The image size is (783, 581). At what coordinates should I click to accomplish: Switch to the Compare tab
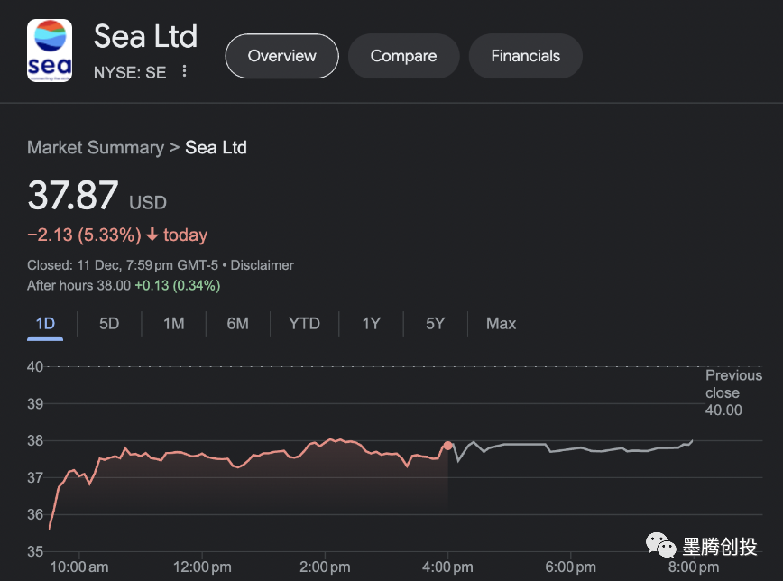403,56
